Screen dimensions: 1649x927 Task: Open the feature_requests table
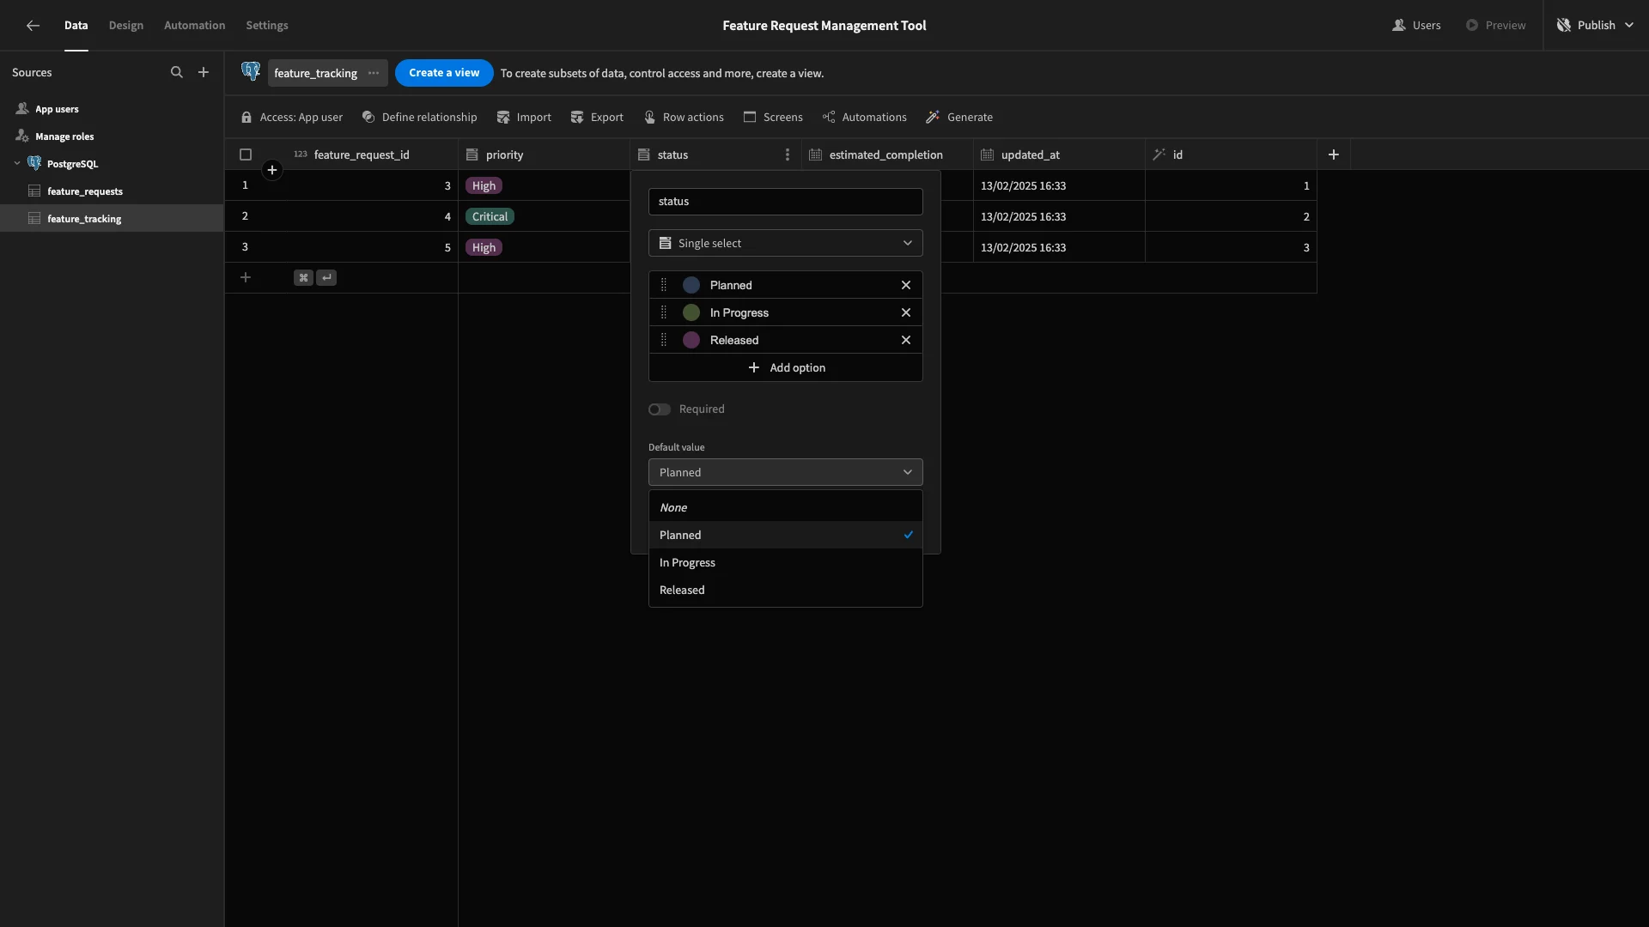pyautogui.click(x=112, y=191)
